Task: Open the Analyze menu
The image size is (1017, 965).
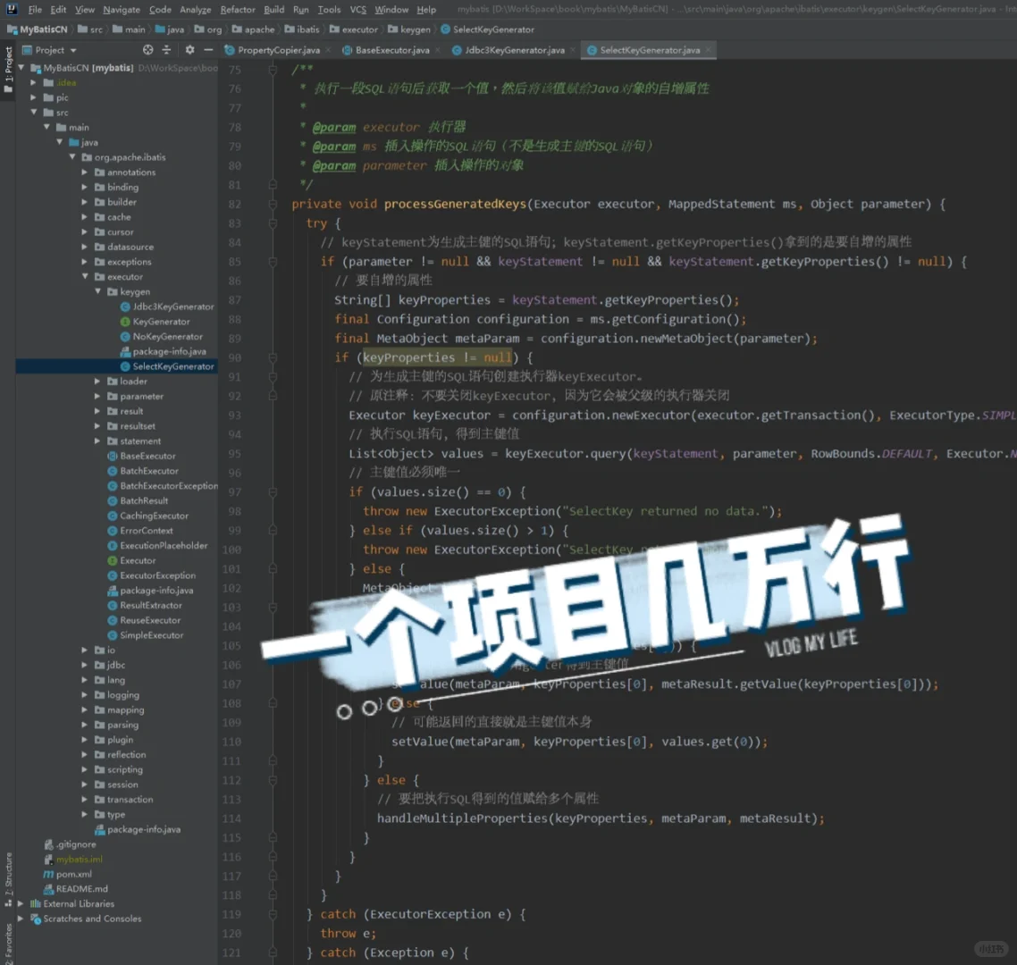Action: [195, 9]
